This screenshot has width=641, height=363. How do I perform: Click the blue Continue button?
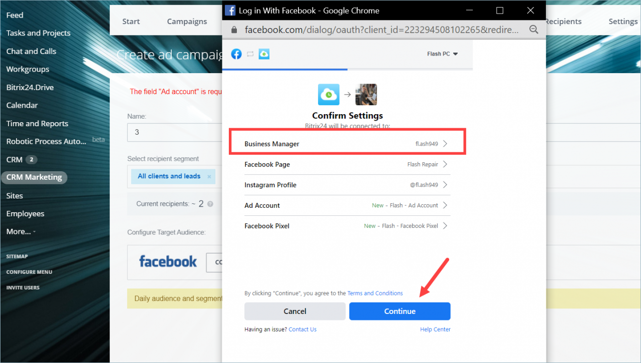(400, 311)
